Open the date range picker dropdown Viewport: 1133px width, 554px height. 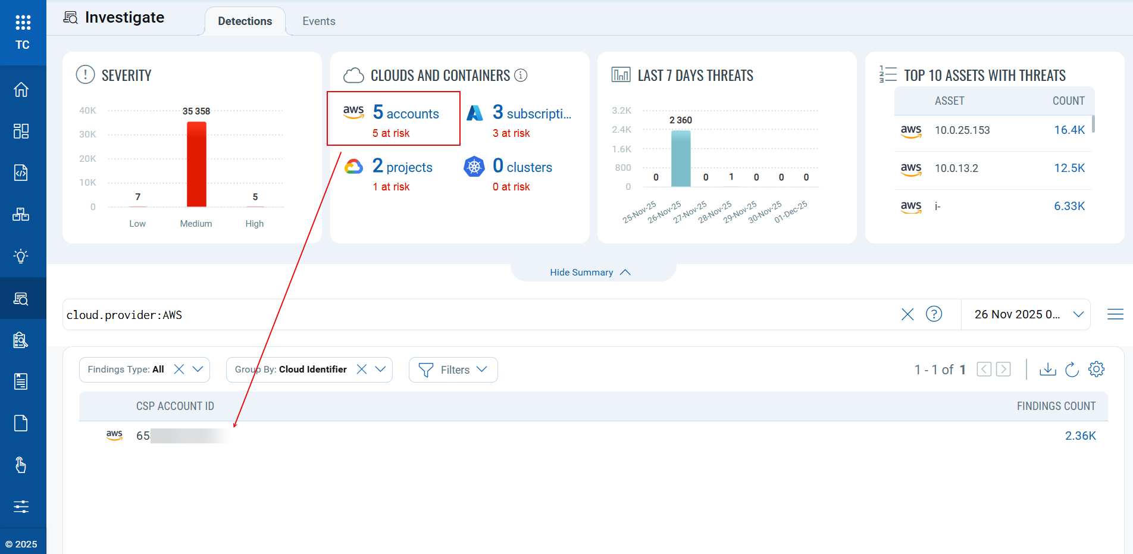pyautogui.click(x=1079, y=314)
